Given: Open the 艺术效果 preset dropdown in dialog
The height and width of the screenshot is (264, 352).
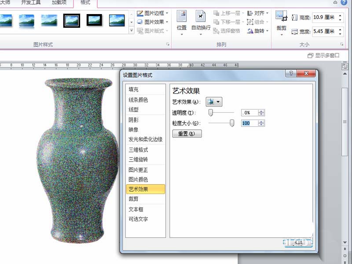Looking at the screenshot, I should [x=214, y=102].
